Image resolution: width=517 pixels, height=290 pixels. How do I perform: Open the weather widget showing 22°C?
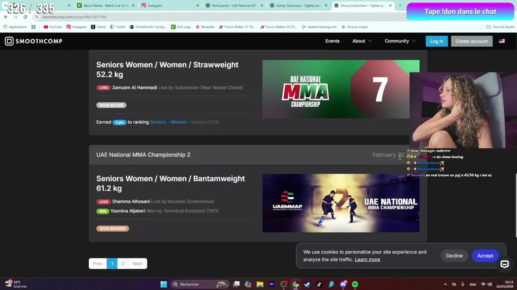click(15, 284)
